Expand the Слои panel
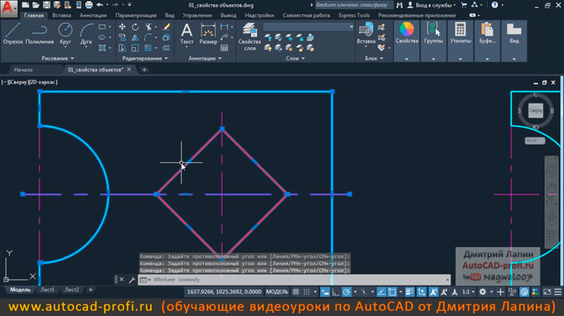564x316 pixels. [x=295, y=58]
